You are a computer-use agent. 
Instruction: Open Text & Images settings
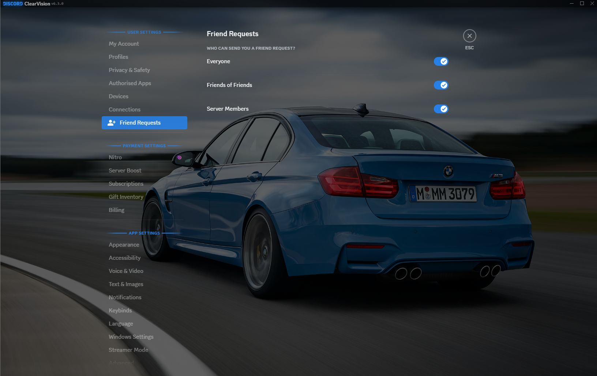tap(144, 284)
